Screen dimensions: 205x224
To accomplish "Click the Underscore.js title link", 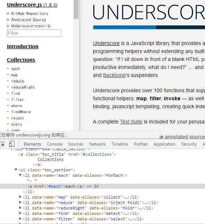I will tap(32, 5).
